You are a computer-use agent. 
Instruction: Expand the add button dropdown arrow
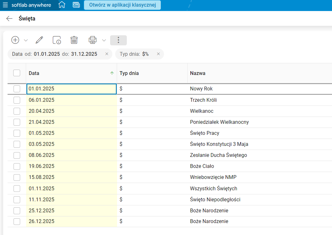(x=26, y=40)
